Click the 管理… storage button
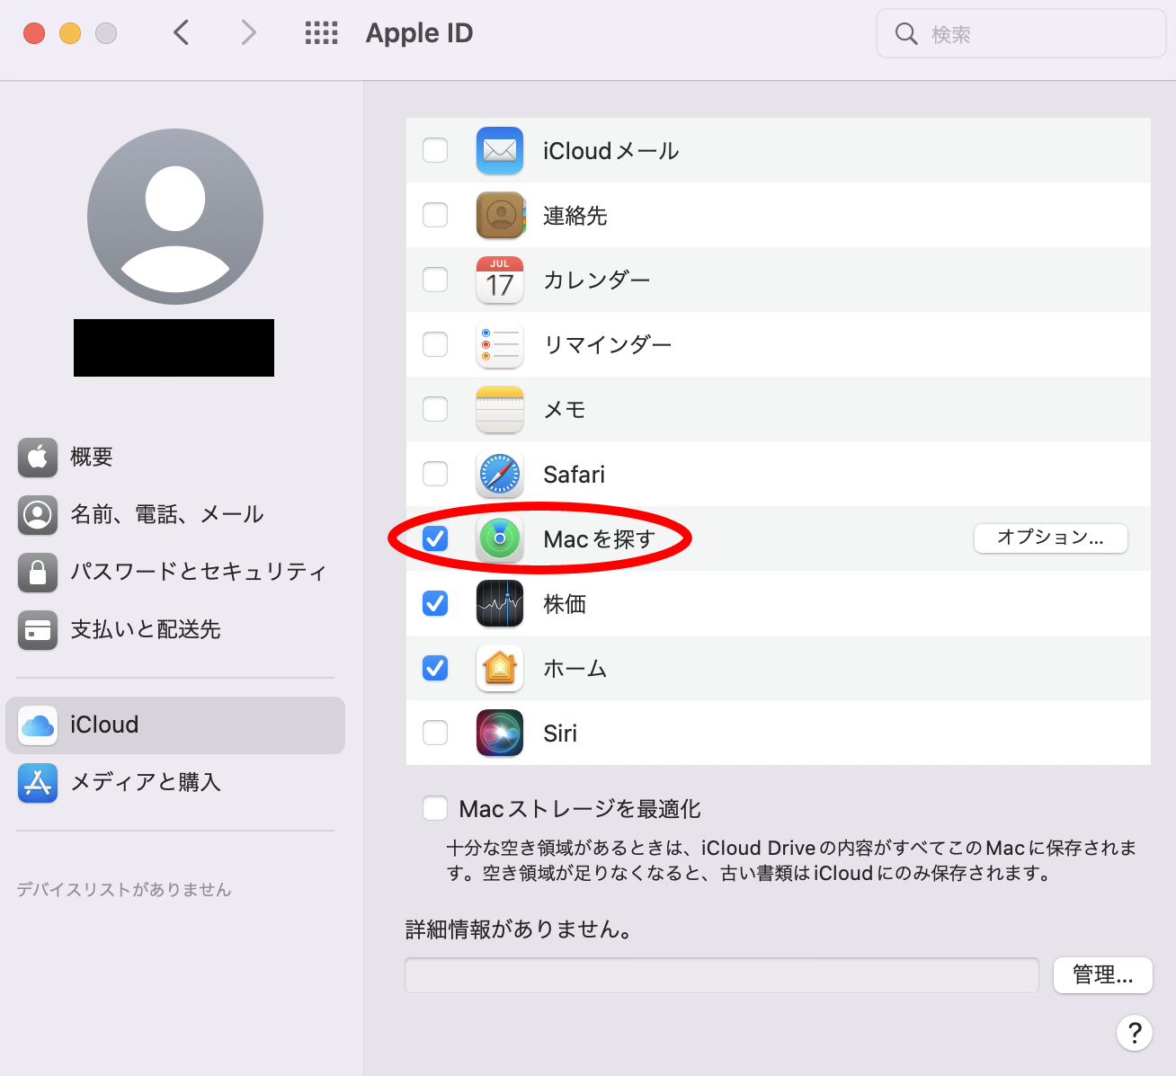 [1103, 975]
